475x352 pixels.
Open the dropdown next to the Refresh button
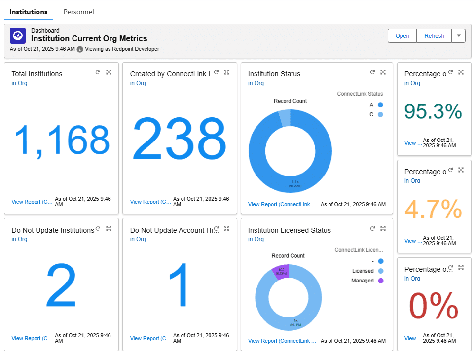tap(459, 35)
